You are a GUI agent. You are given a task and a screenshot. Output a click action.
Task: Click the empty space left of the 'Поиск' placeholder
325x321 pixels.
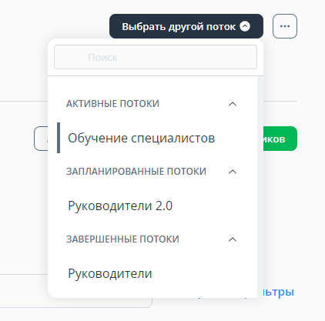(71, 57)
